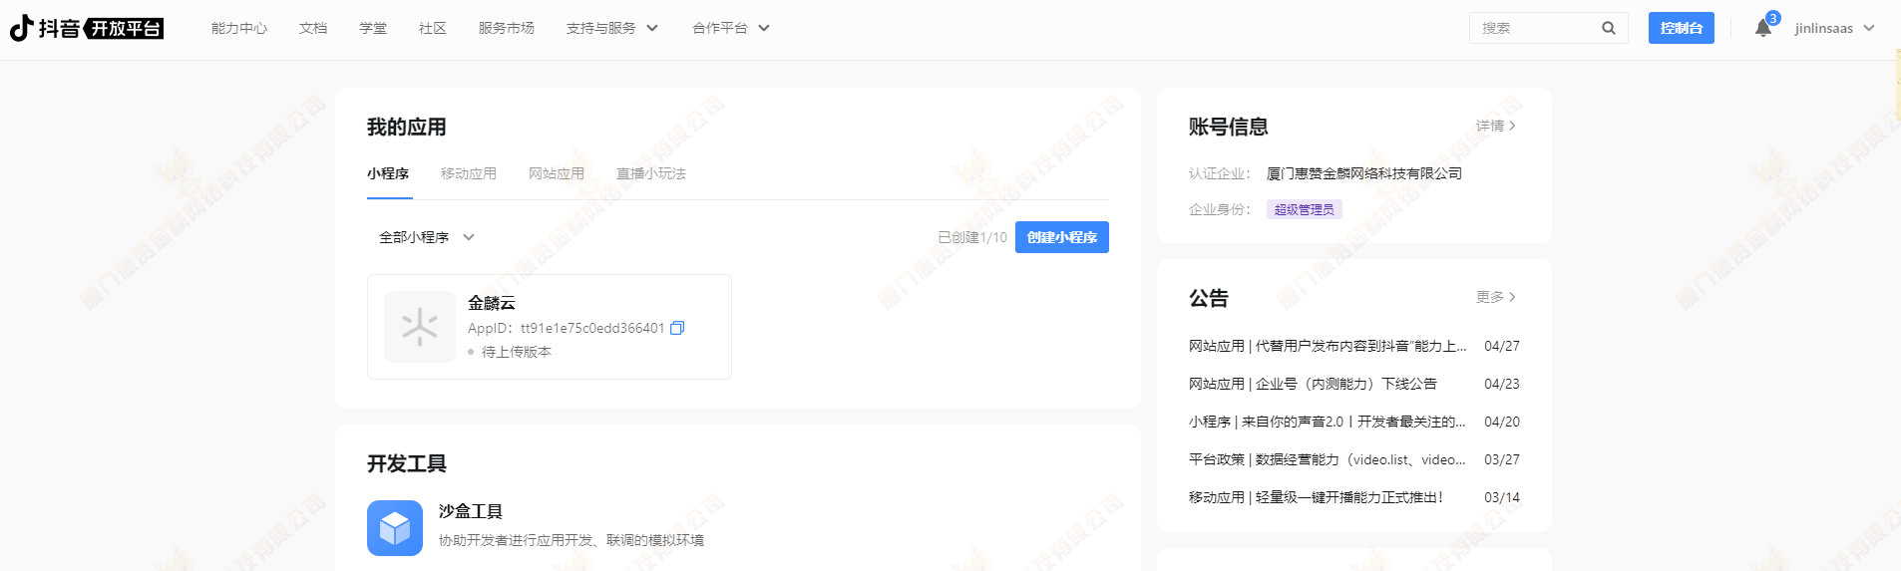Open the 沙盒工具 title
Image resolution: width=1901 pixels, height=571 pixels.
tap(471, 511)
